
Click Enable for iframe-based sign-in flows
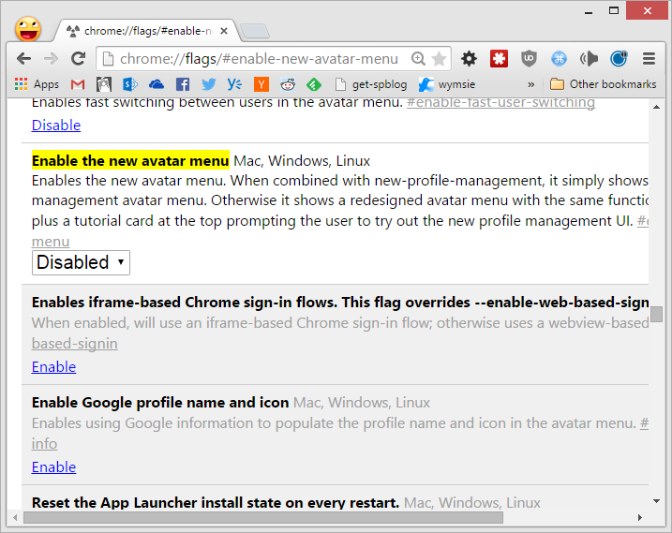click(53, 367)
